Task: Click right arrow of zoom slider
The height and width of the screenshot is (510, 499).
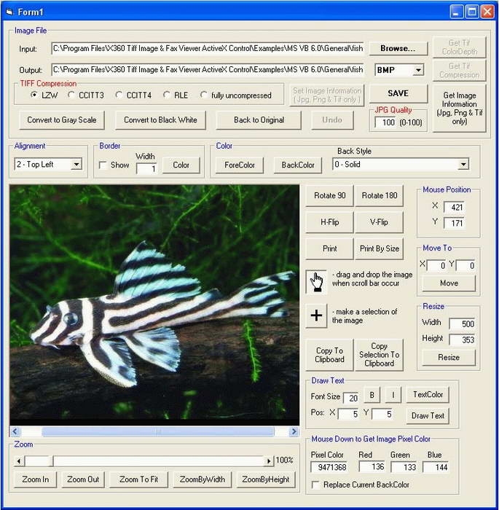Action: (269, 461)
